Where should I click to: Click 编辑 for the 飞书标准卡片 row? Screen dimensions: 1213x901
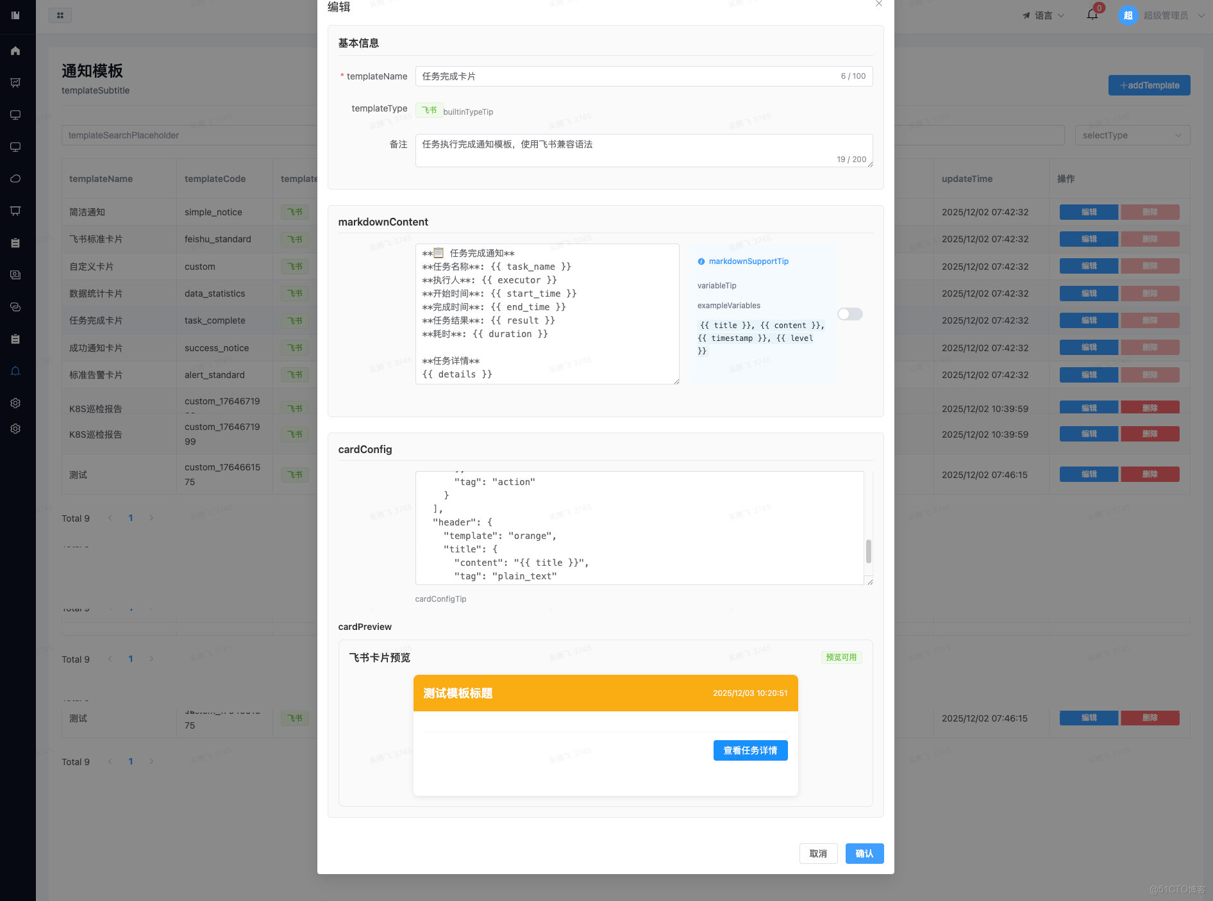click(x=1089, y=239)
